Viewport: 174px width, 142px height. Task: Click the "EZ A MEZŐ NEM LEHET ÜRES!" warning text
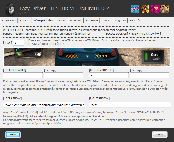tap(46, 44)
